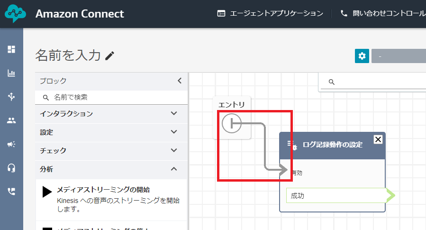Viewport: 426px width, 230px height.
Task: Open the headset sidebar icon
Action: 11,168
